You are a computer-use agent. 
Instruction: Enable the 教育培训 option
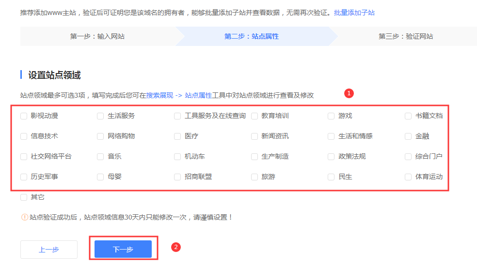click(254, 116)
